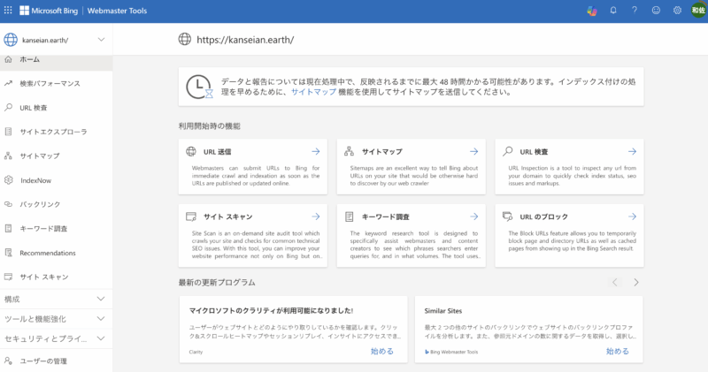Expand the セキュリティとプライ... section
The image size is (708, 372).
(x=56, y=338)
